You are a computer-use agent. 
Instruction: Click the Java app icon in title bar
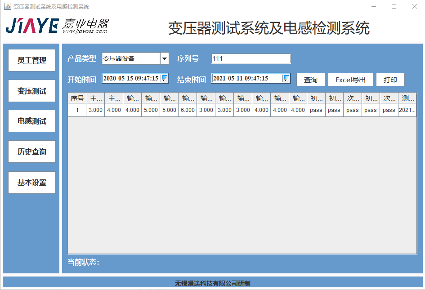click(x=7, y=6)
